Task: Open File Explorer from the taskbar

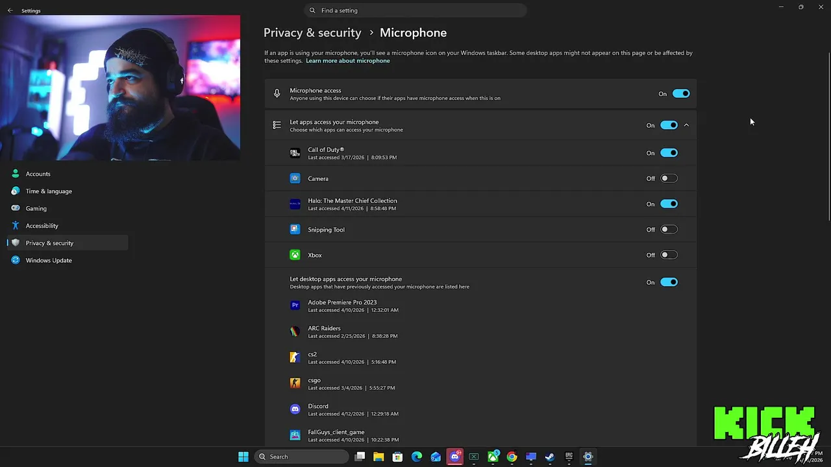Action: 378,457
